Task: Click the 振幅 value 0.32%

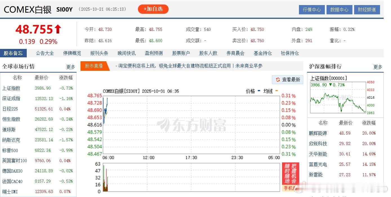Action: 349,30
